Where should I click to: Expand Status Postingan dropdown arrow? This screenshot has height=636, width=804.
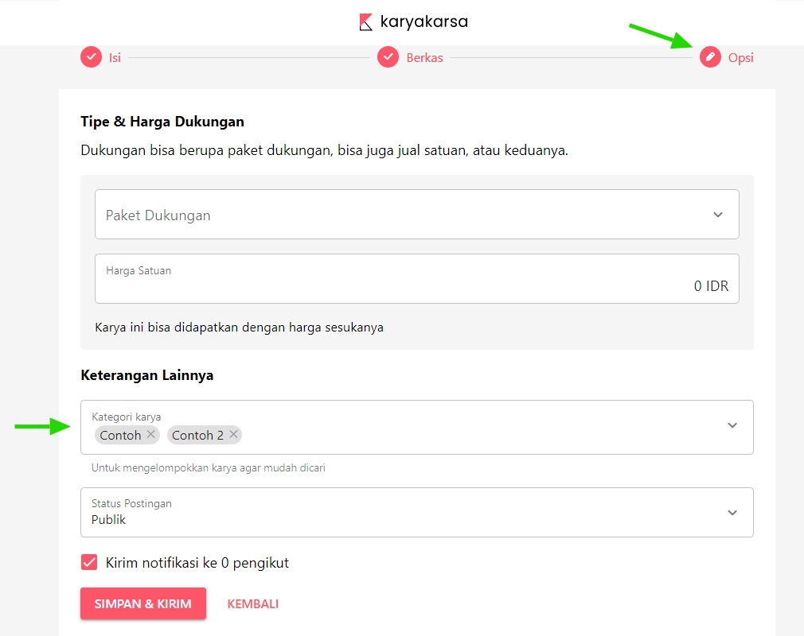tap(732, 513)
